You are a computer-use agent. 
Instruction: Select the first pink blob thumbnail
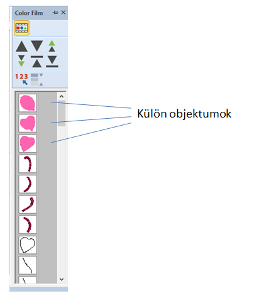click(x=28, y=103)
